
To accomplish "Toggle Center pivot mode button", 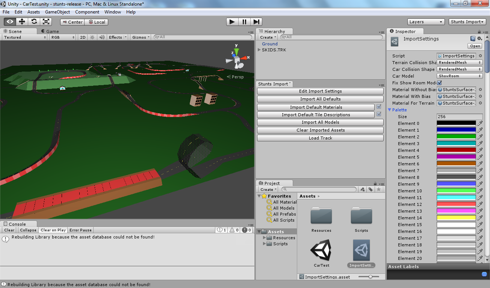I will click(x=72, y=22).
